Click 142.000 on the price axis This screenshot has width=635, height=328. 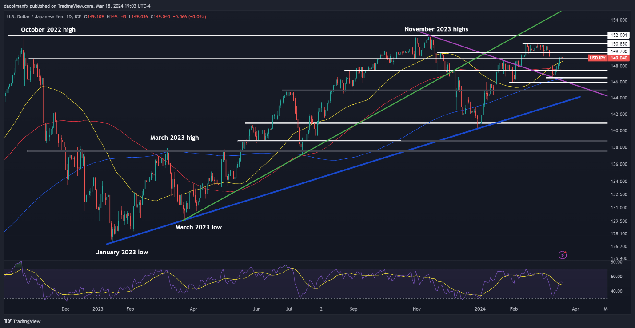click(618, 115)
